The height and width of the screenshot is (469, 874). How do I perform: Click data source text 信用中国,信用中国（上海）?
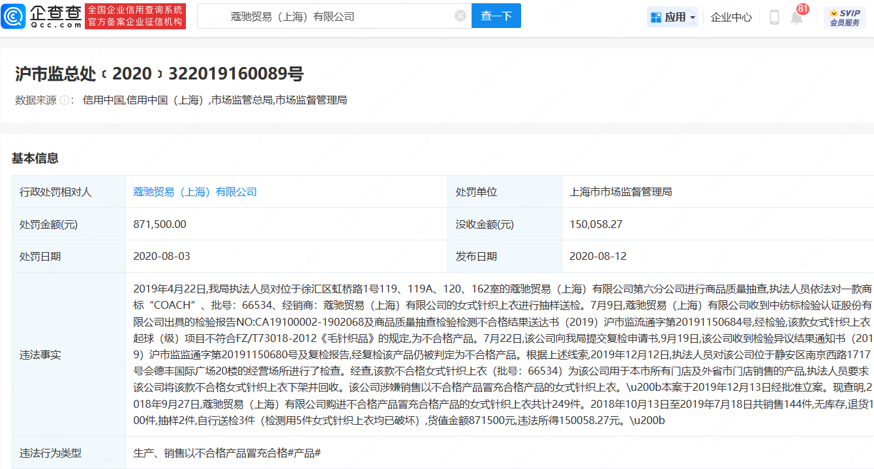pyautogui.click(x=145, y=100)
